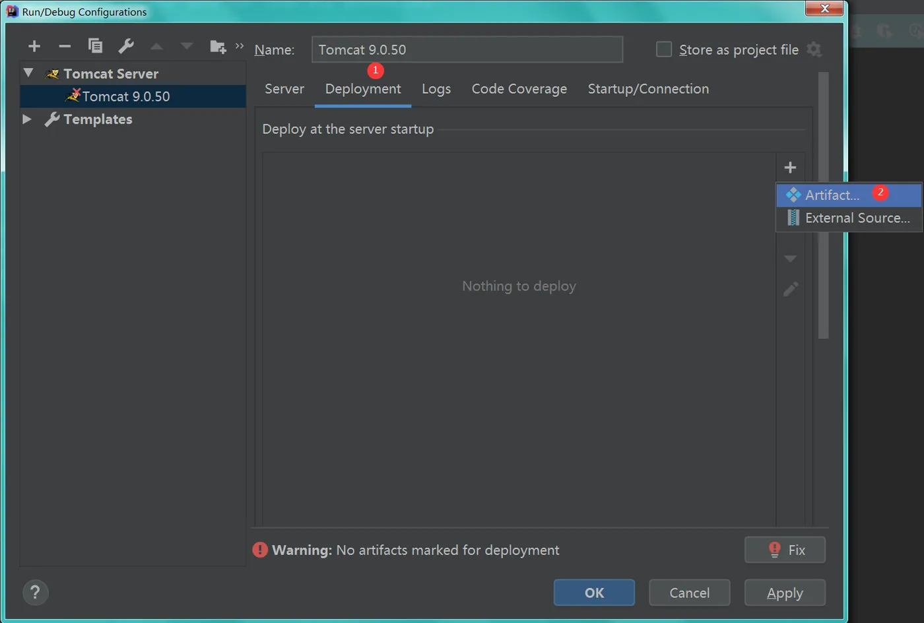
Task: Switch to the Logs tab
Action: [x=436, y=89]
